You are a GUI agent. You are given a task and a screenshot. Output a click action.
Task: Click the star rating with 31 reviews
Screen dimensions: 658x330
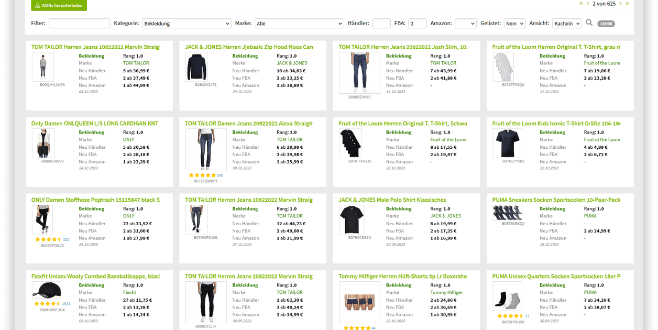[510, 316]
